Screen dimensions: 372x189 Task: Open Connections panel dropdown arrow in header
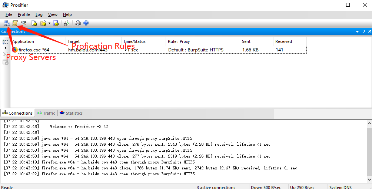(x=357, y=31)
